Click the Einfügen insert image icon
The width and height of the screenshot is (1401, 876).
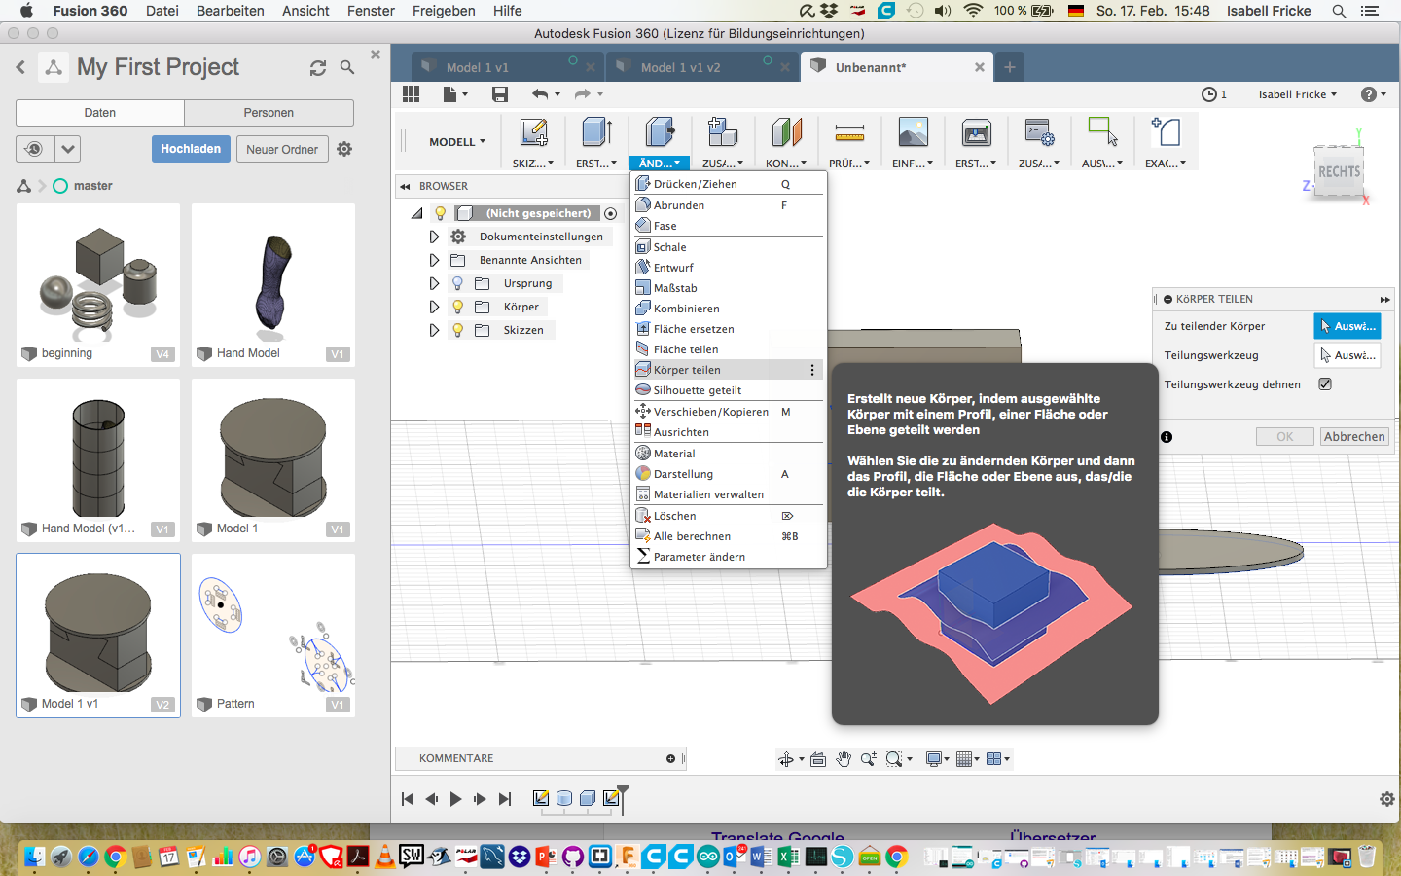[x=913, y=132]
